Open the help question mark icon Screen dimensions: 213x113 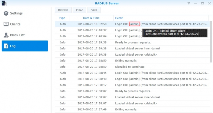click(x=189, y=3)
